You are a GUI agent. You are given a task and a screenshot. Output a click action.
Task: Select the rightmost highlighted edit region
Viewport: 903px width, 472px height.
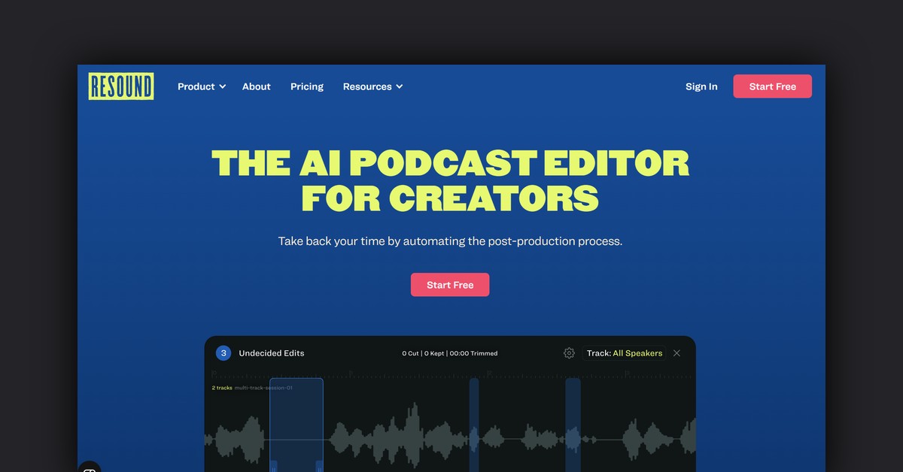(573, 421)
